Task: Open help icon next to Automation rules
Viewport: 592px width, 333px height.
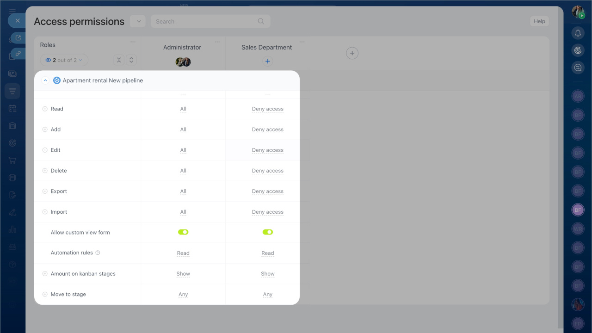Action: pyautogui.click(x=98, y=253)
